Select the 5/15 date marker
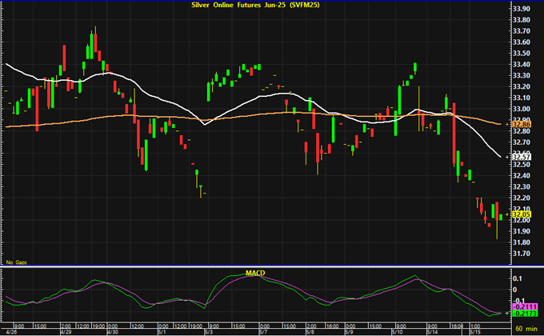 point(474,331)
